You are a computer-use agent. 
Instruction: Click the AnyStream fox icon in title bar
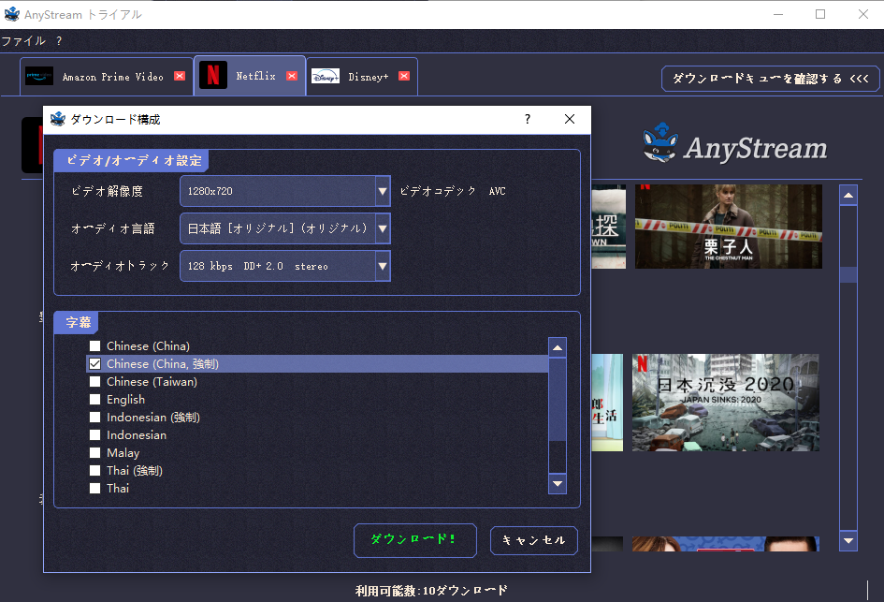coord(11,14)
